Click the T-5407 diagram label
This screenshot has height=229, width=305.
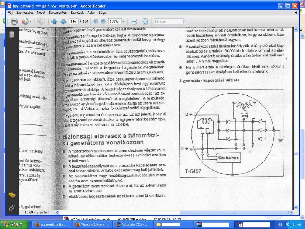coord(193,171)
